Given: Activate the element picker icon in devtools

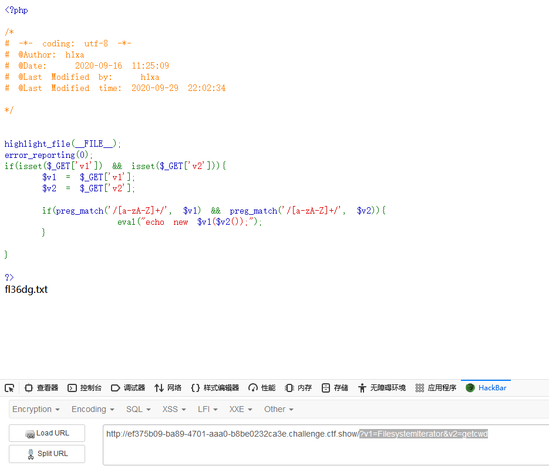Looking at the screenshot, I should click(x=9, y=387).
